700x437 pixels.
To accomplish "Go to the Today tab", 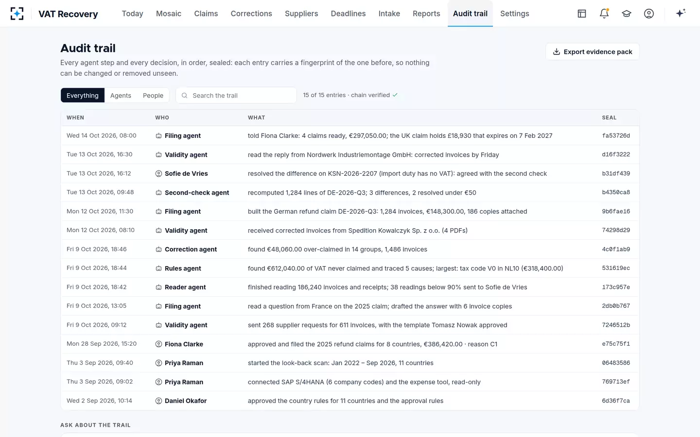I will (x=132, y=14).
